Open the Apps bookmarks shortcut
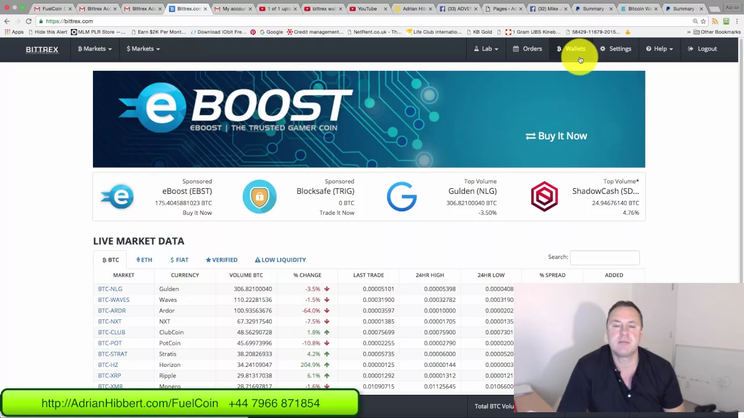Image resolution: width=744 pixels, height=418 pixels. 13,32
